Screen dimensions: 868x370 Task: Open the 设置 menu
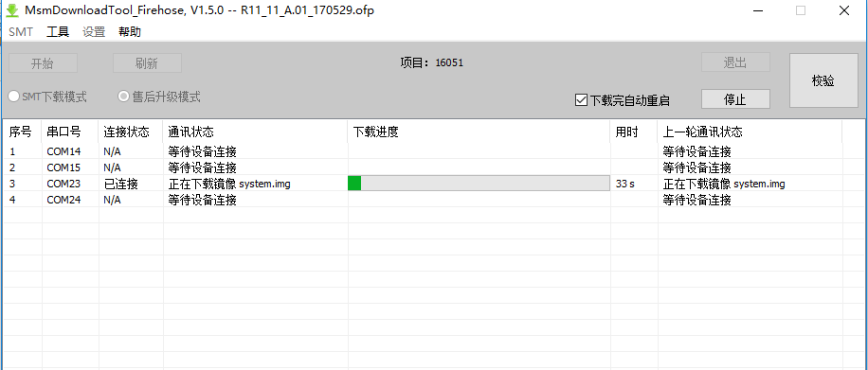pos(94,32)
